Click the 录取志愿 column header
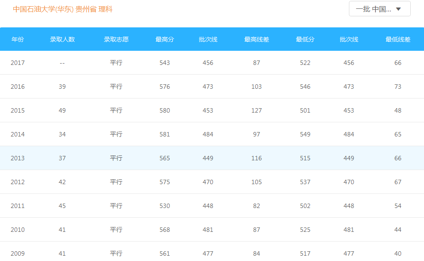The image size is (424, 261). pyautogui.click(x=116, y=39)
